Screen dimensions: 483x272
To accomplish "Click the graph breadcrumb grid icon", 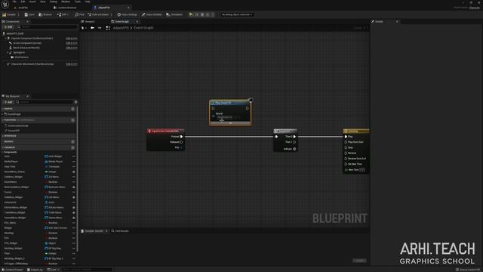I will (108, 28).
